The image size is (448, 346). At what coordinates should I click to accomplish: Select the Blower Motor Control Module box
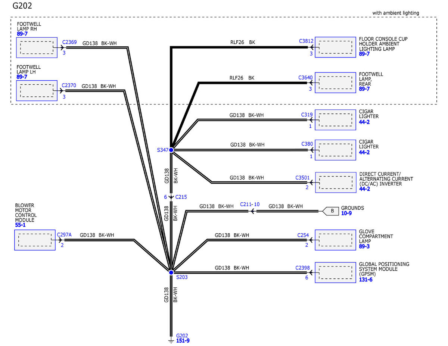tap(35, 240)
